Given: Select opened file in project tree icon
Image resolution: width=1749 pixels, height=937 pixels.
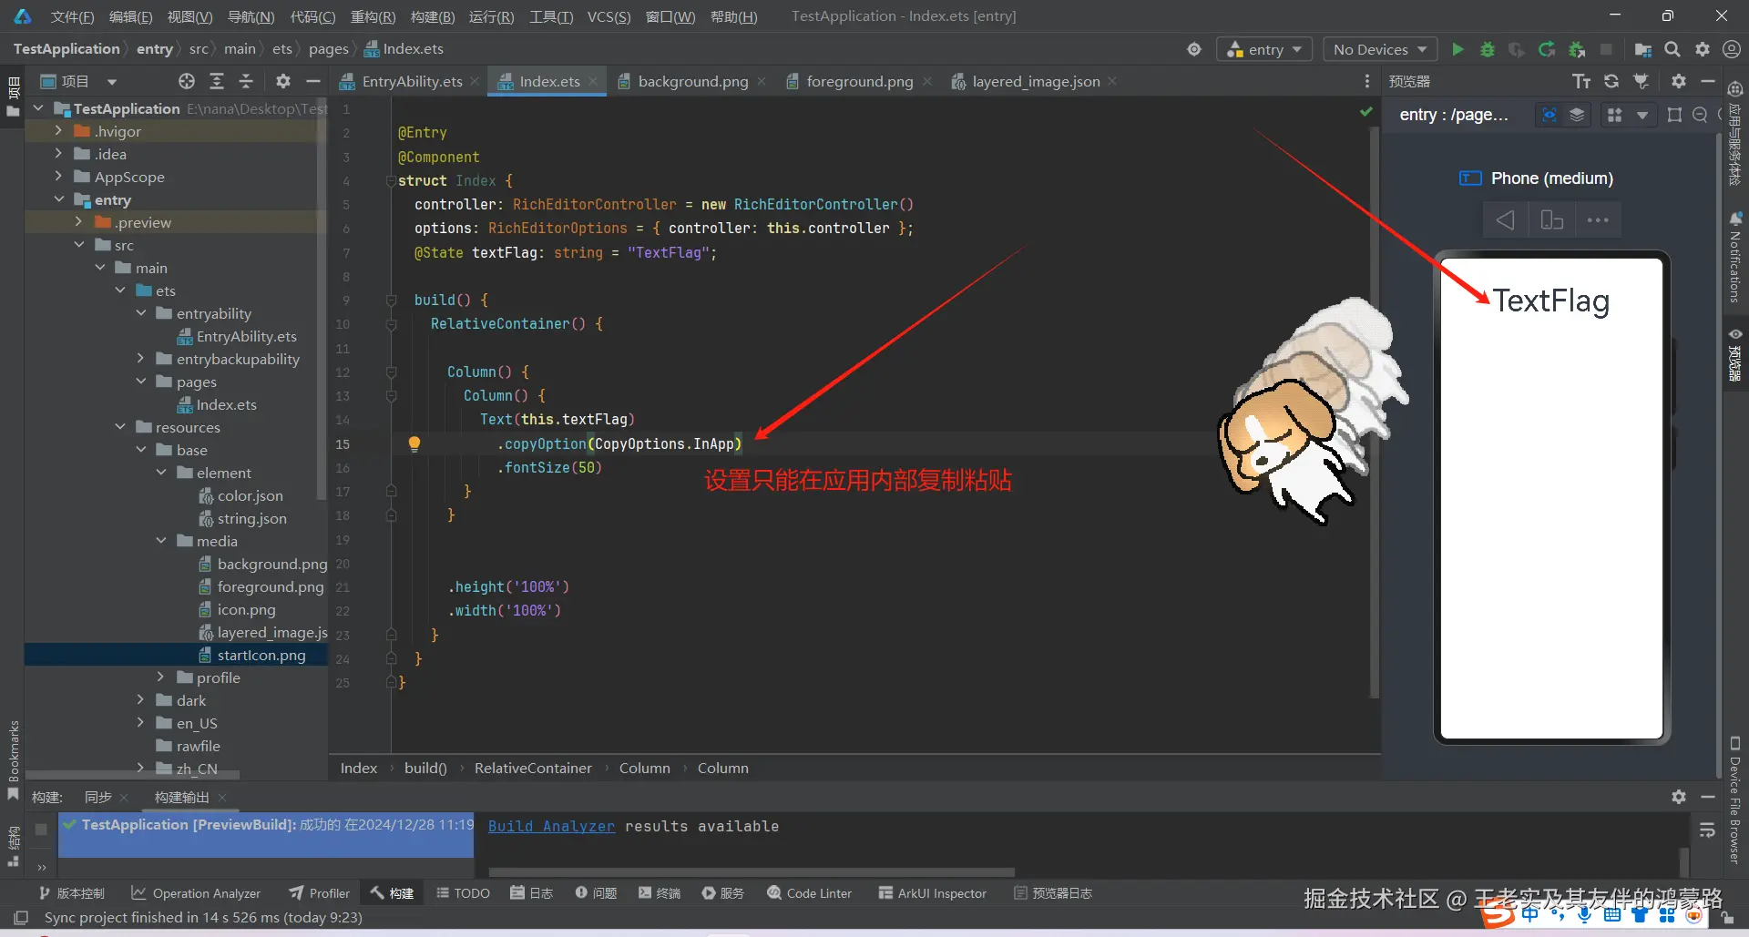Looking at the screenshot, I should click(x=187, y=81).
